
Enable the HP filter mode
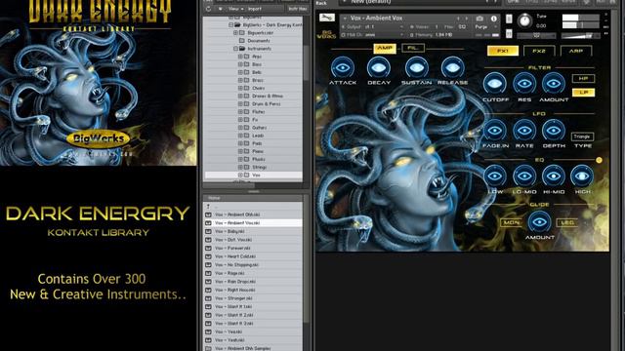pos(583,78)
